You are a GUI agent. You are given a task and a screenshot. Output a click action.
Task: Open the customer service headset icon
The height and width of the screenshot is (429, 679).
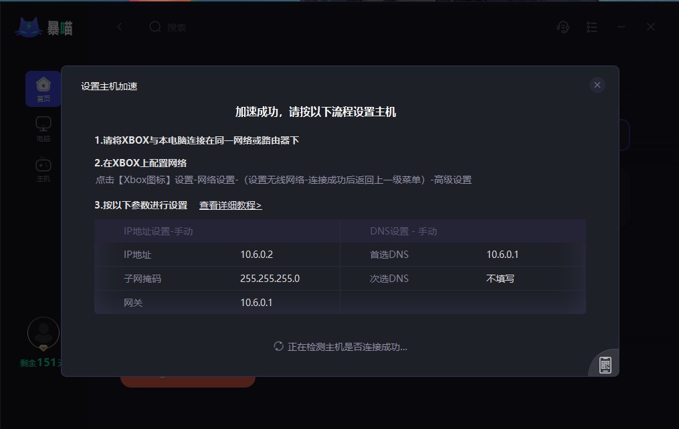click(563, 27)
